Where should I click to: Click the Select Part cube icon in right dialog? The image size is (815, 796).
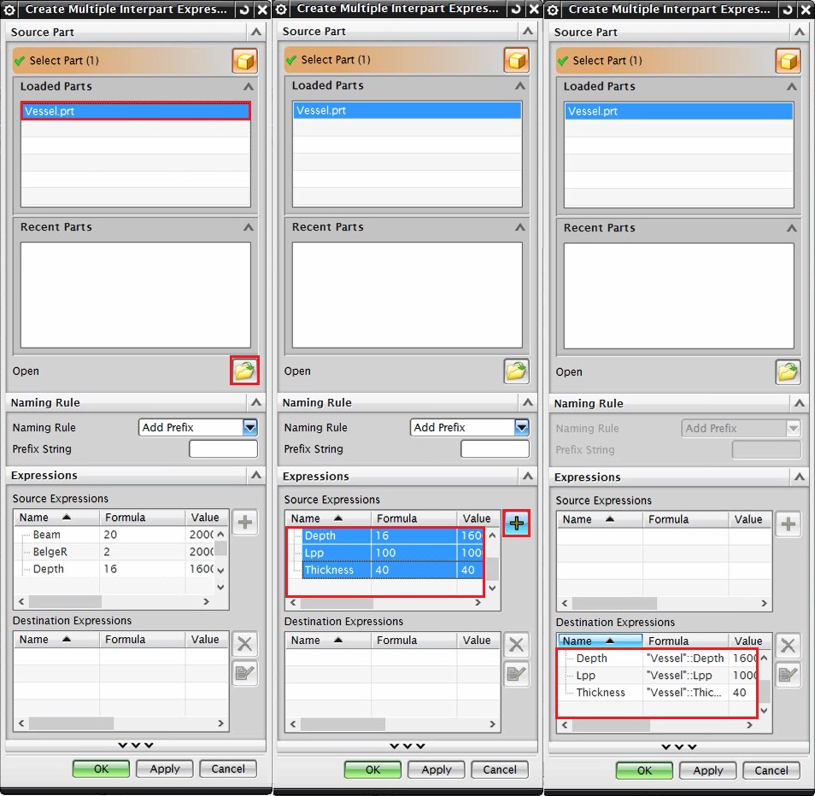(x=788, y=61)
